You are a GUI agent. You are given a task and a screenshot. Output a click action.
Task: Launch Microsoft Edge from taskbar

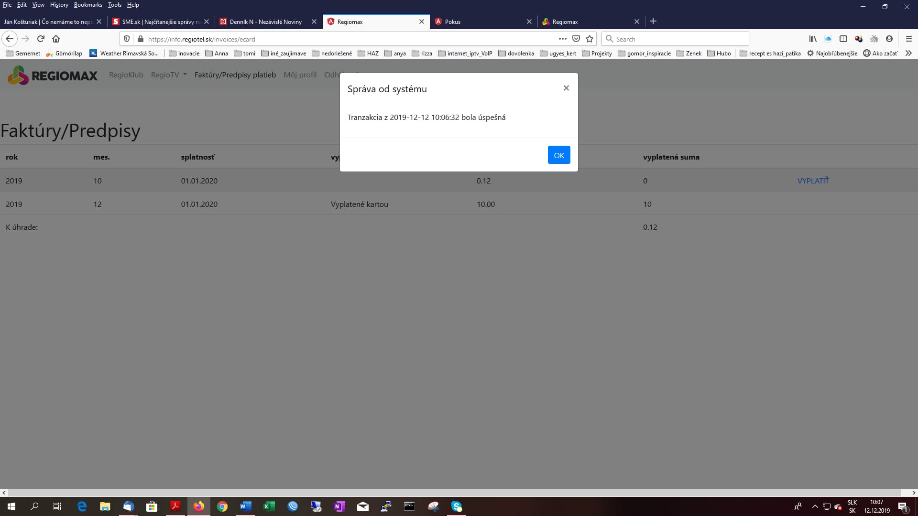[x=82, y=506]
